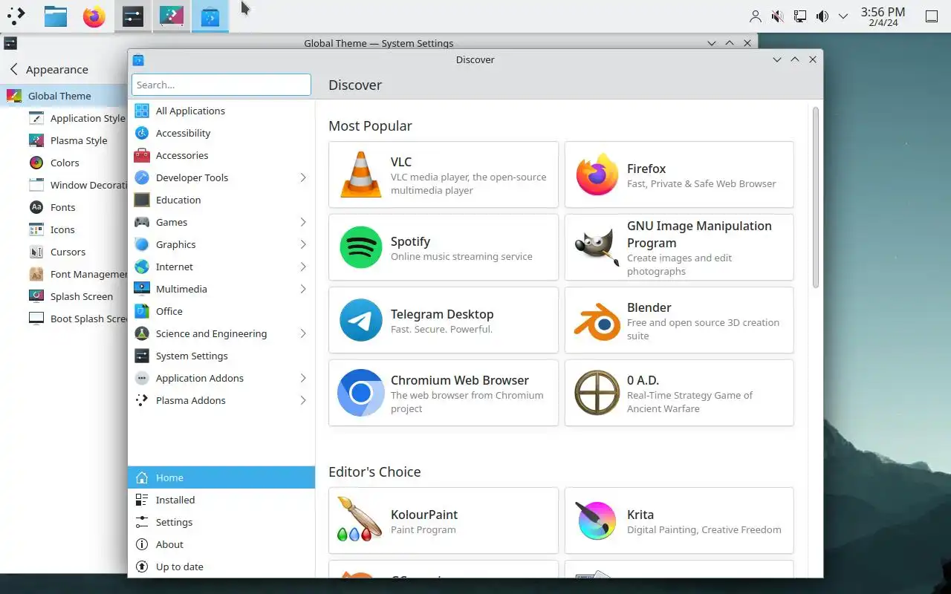Open Discover Settings page
The height and width of the screenshot is (594, 951).
[221, 522]
